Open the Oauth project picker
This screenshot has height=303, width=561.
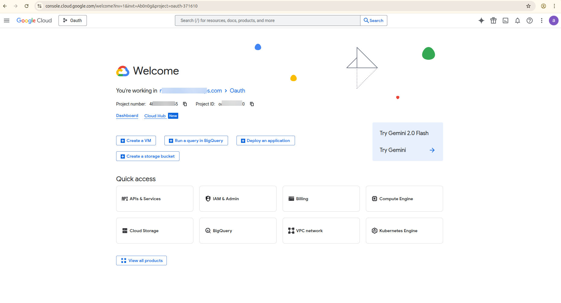click(72, 20)
